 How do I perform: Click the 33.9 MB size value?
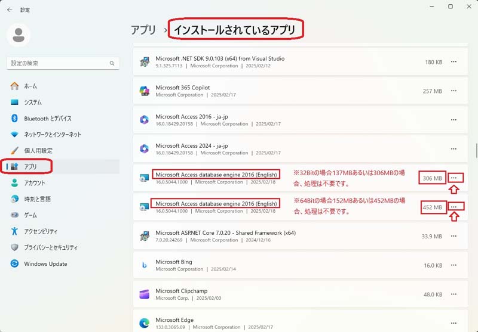[431, 236]
